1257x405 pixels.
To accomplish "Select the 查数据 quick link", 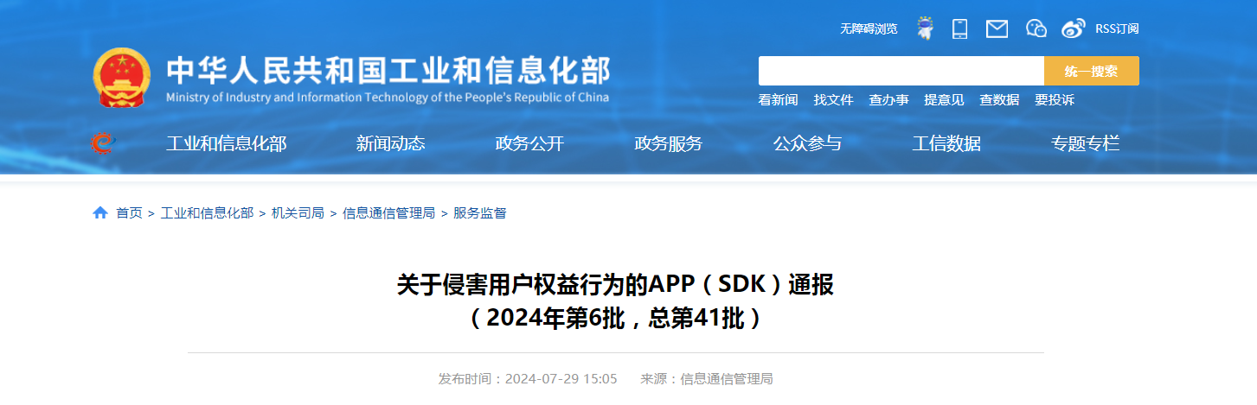I will (x=999, y=100).
